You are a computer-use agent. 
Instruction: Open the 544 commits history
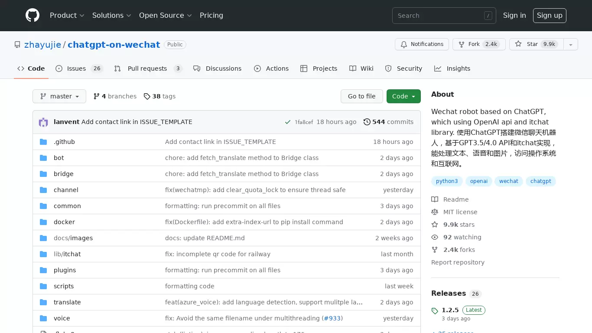coord(388,122)
